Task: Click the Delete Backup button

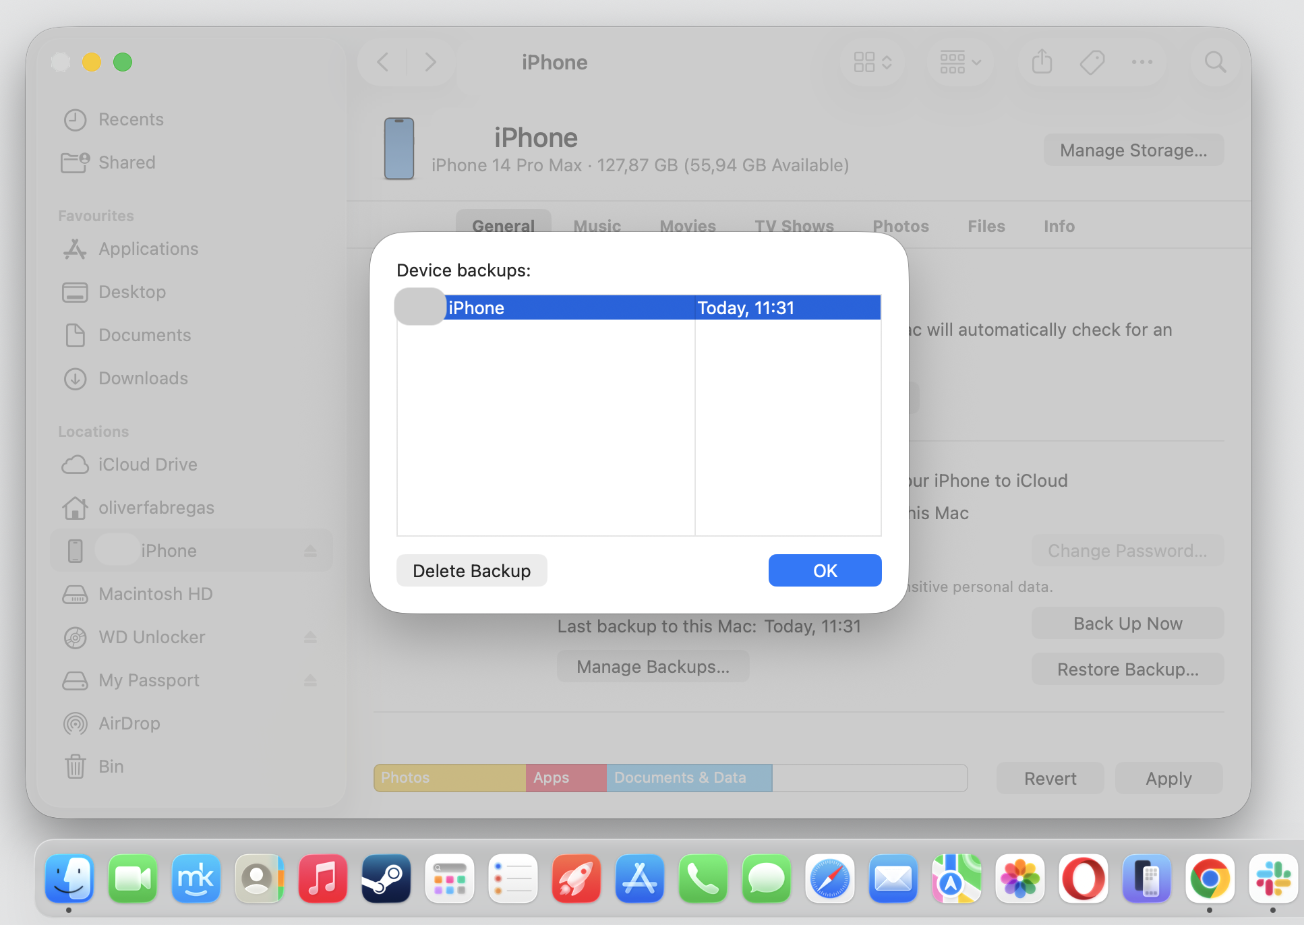Action: [x=471, y=570]
